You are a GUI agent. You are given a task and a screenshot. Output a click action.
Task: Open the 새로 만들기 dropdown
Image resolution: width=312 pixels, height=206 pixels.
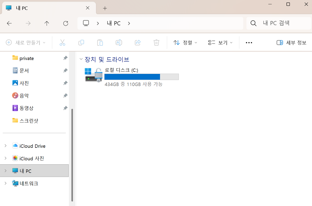pyautogui.click(x=26, y=43)
